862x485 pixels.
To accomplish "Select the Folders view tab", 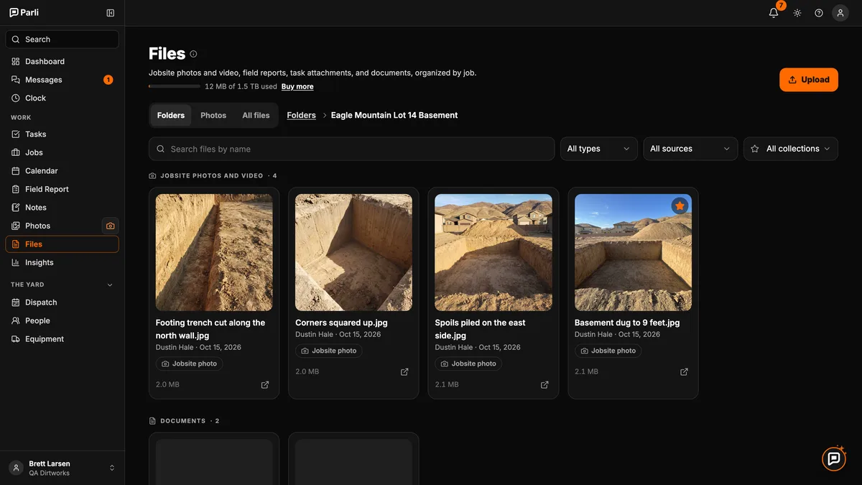I will 171,115.
